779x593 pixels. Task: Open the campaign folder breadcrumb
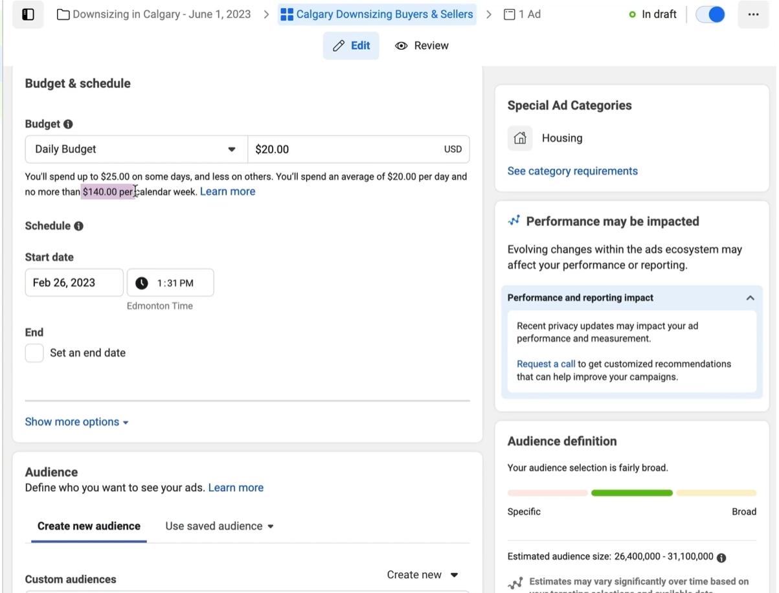[154, 14]
